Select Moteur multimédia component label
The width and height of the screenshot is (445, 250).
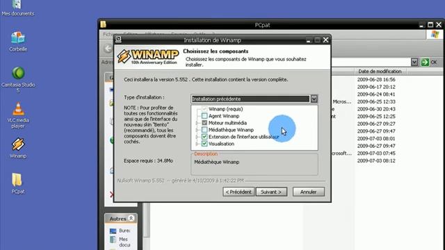(x=227, y=123)
